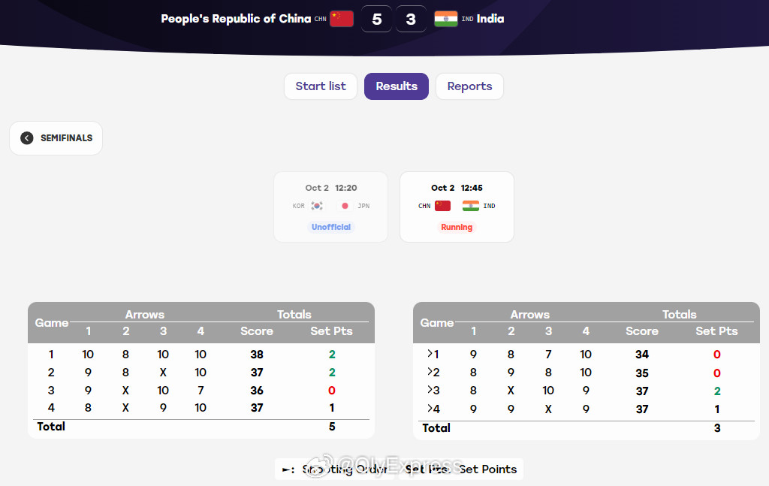Open the KOR vs JPN match card
The height and width of the screenshot is (486, 769).
(330, 207)
